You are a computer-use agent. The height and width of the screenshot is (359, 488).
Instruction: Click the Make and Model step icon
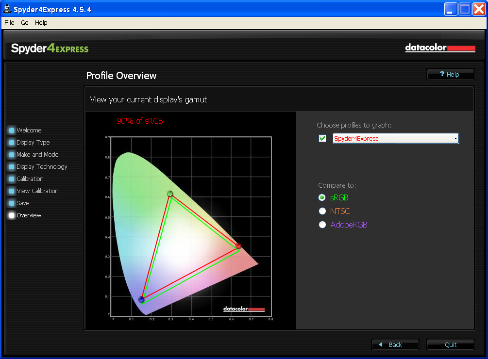point(12,155)
